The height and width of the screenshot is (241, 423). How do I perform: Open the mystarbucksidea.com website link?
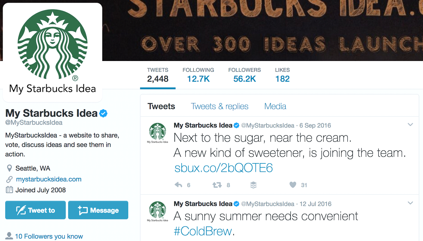(x=49, y=179)
